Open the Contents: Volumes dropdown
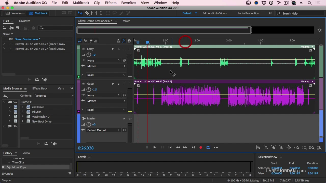The height and width of the screenshot is (183, 326). coord(53,95)
